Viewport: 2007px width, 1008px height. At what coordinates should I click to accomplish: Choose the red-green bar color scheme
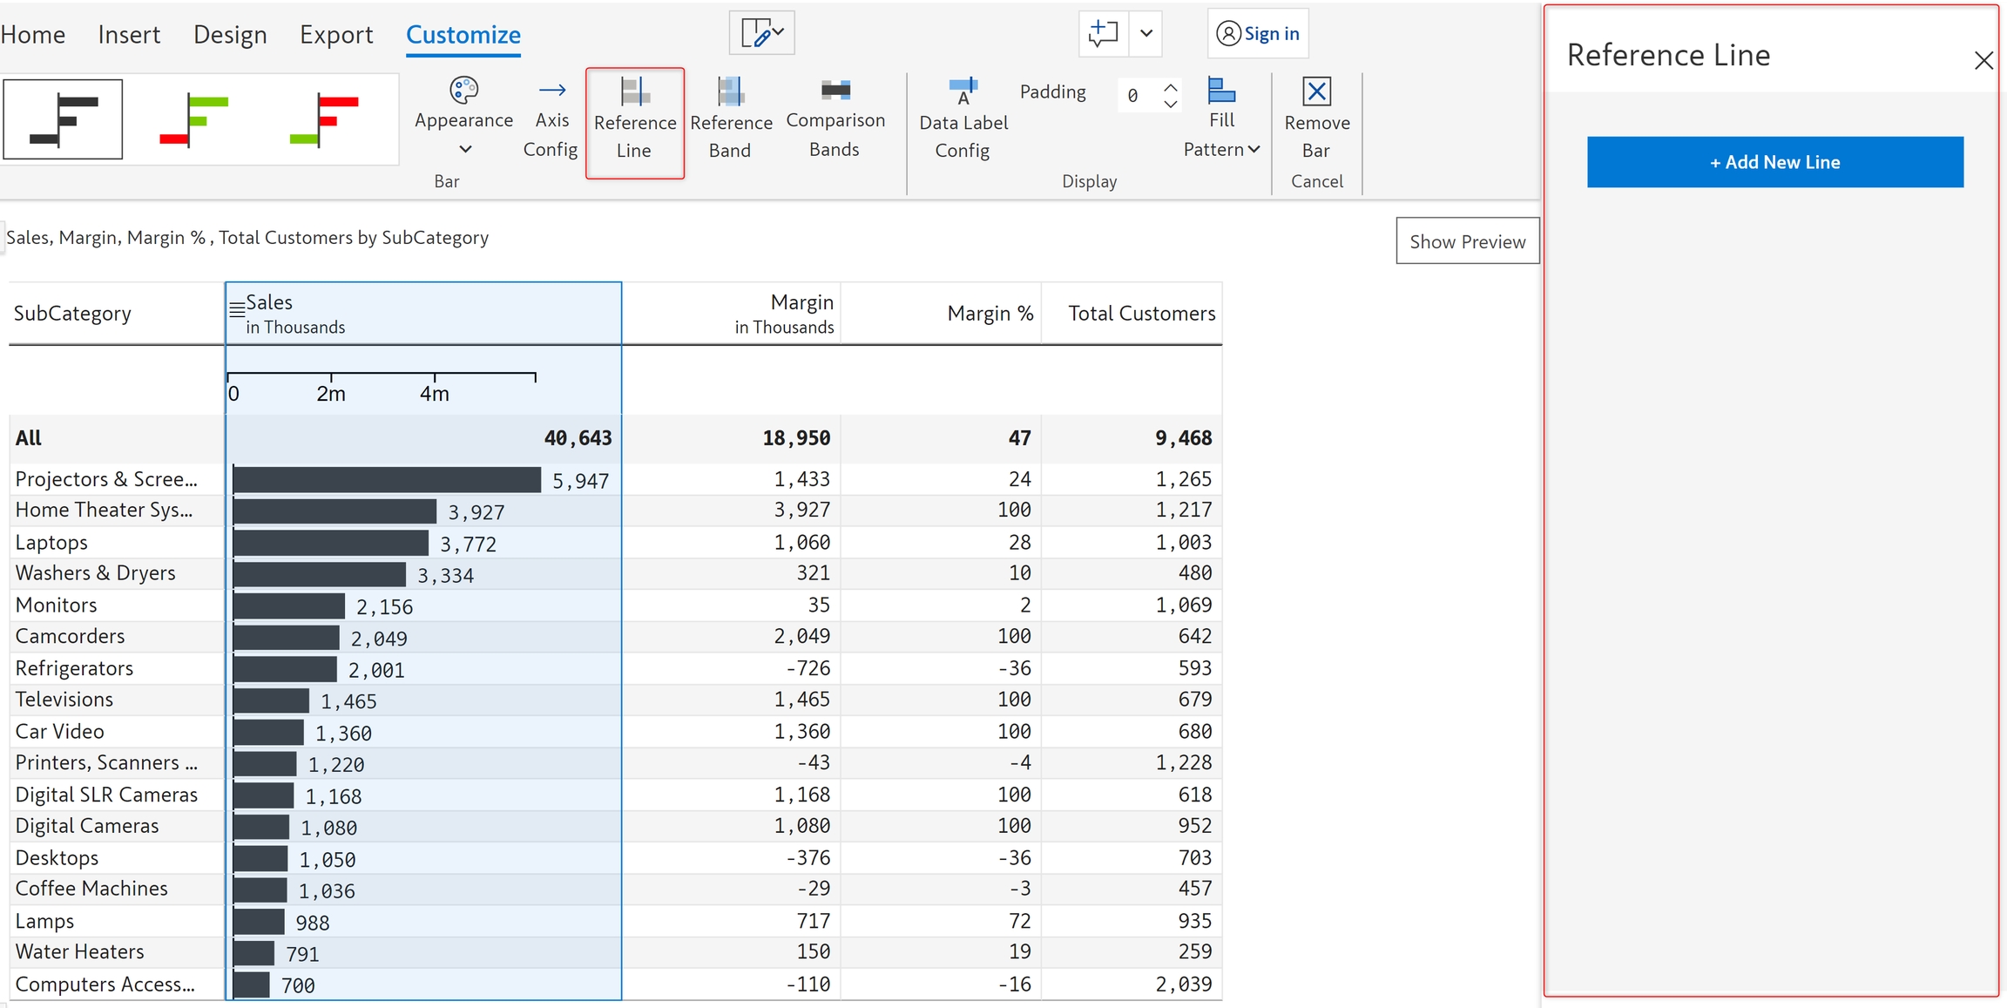click(x=193, y=119)
